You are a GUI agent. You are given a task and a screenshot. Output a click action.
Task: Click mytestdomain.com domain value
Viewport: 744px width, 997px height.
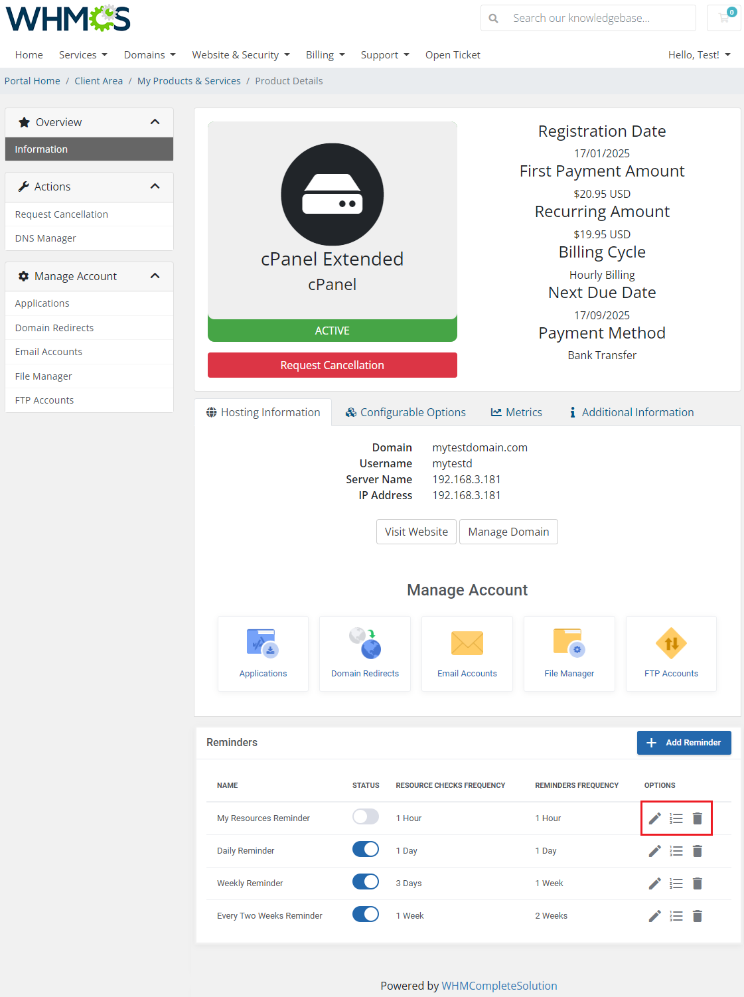[x=480, y=447]
